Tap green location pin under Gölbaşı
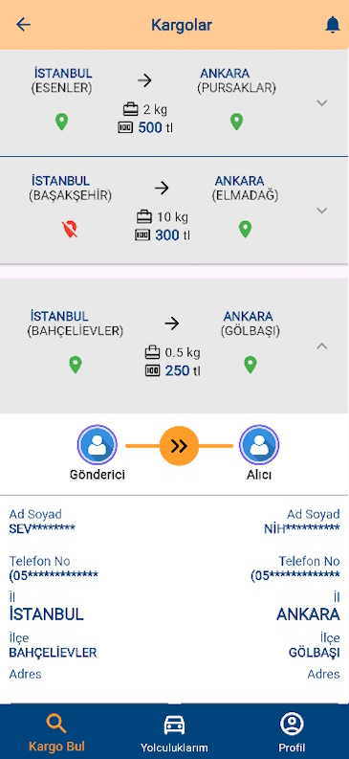349x759 pixels. pos(250,365)
